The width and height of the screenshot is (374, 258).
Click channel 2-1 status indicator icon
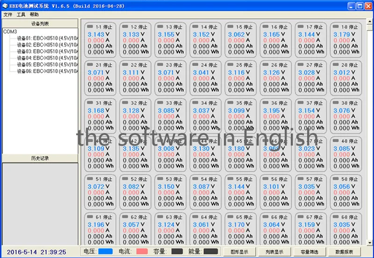point(90,64)
